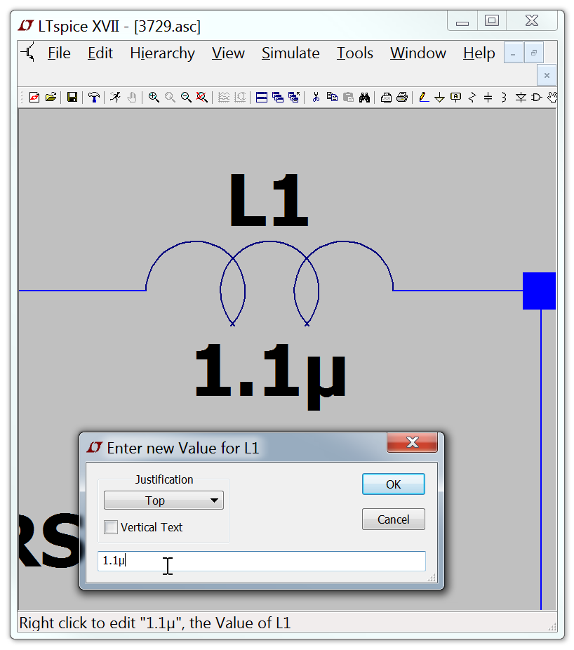The image size is (574, 650).
Task: Open the Simulate menu
Action: 290,53
